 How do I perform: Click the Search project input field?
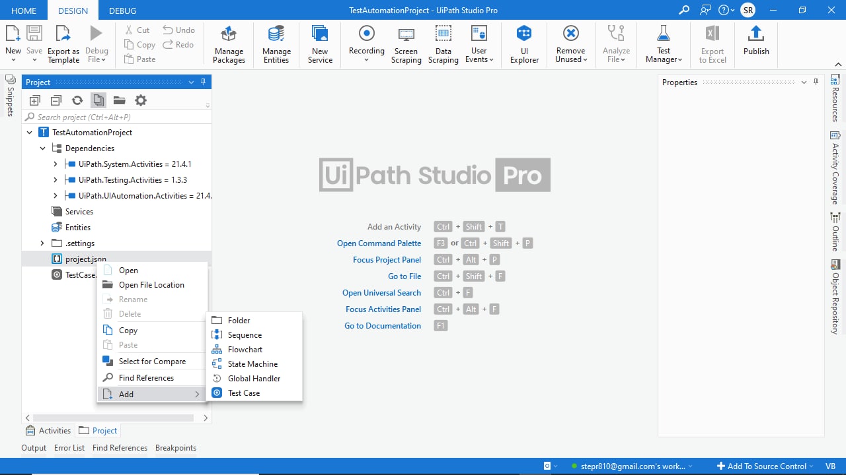117,117
